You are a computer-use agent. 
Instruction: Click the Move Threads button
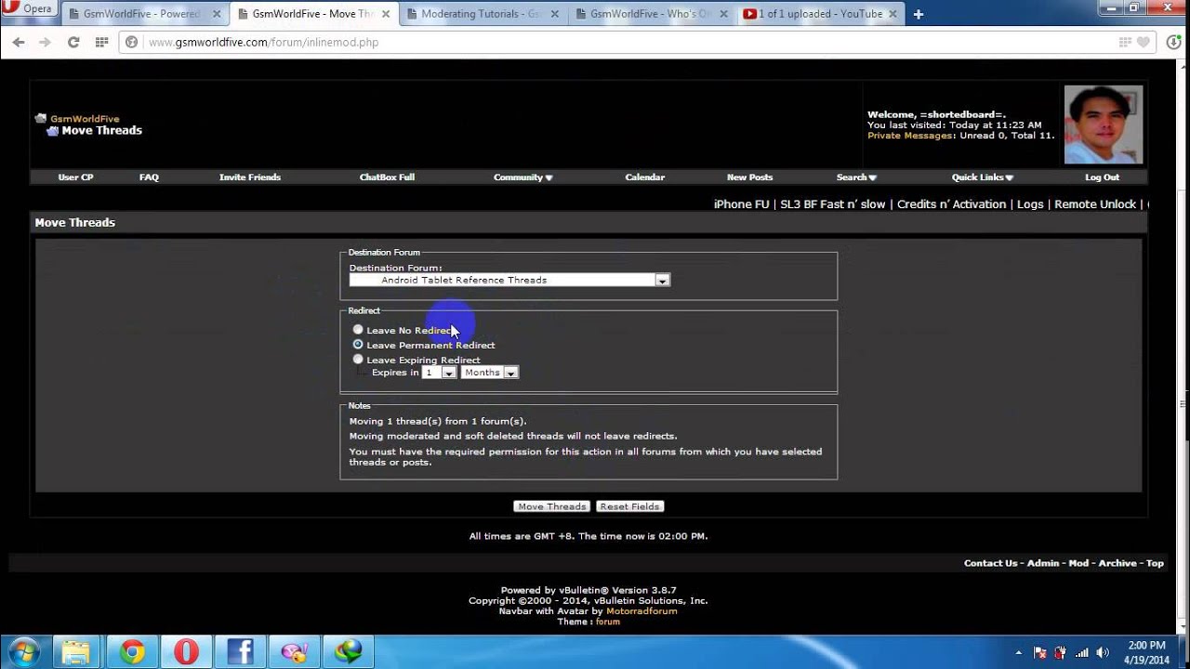click(551, 506)
